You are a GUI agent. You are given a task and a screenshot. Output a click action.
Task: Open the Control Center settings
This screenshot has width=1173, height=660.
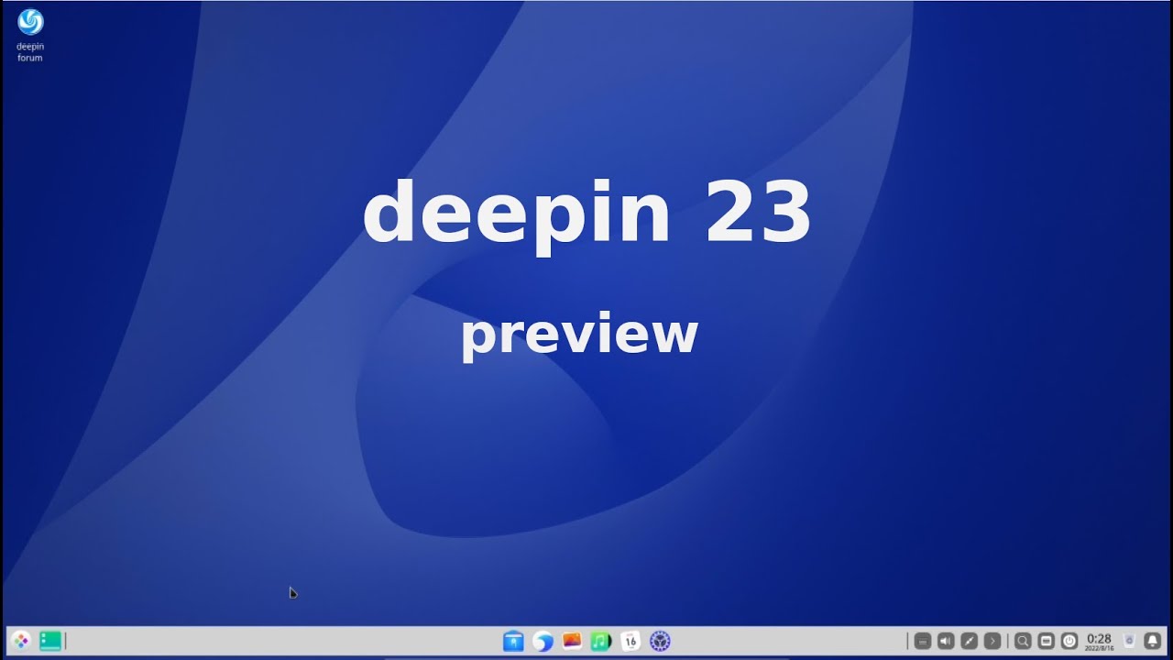[660, 641]
